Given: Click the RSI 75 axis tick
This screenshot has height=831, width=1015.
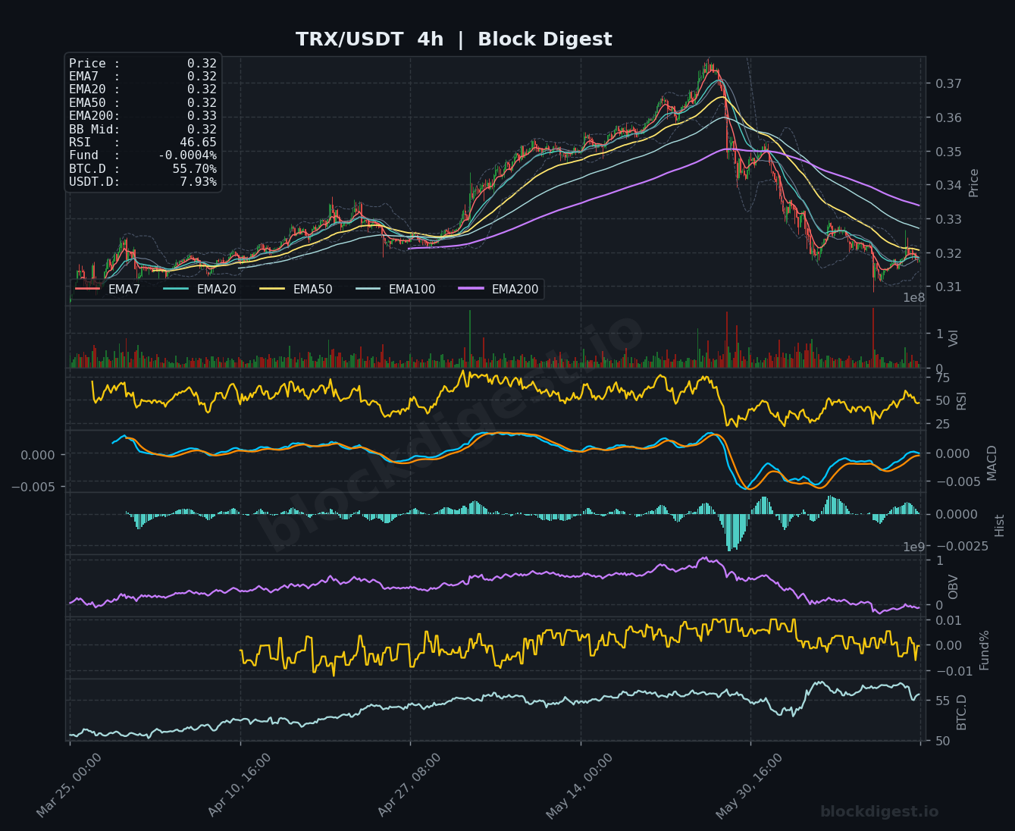Looking at the screenshot, I should coord(942,378).
